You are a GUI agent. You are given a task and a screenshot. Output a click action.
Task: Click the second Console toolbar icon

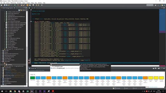click(156, 68)
